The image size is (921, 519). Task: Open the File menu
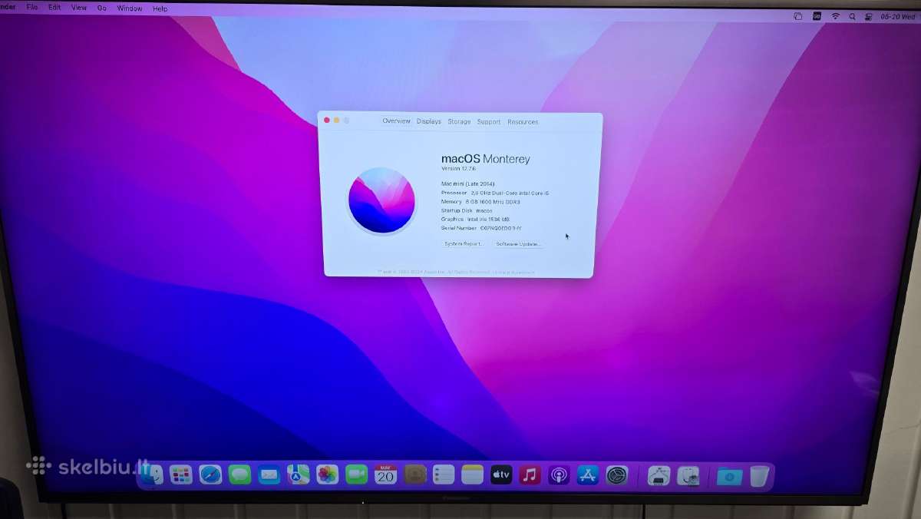[31, 7]
